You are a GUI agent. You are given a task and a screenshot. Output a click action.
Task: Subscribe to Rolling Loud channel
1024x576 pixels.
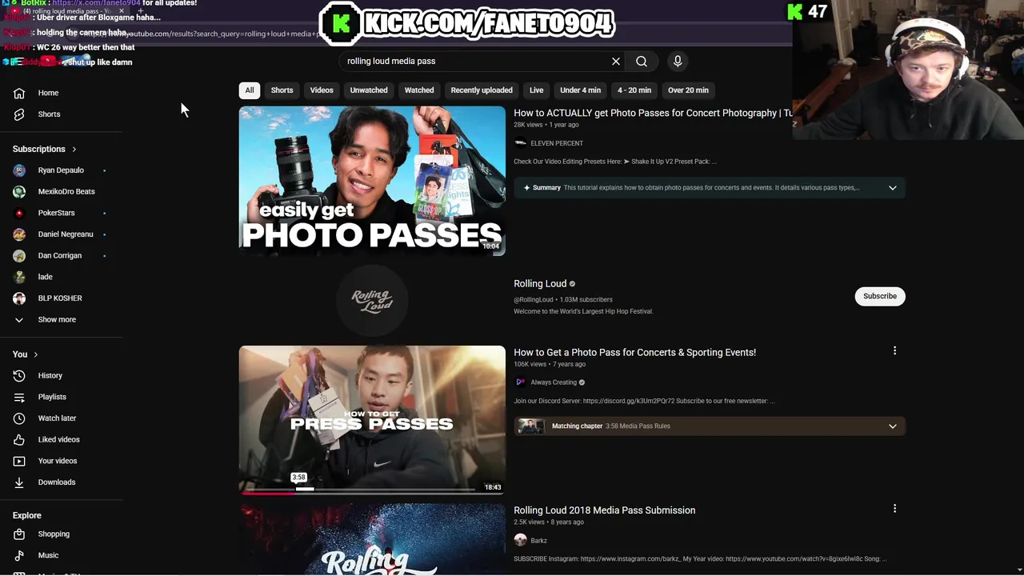tap(880, 296)
